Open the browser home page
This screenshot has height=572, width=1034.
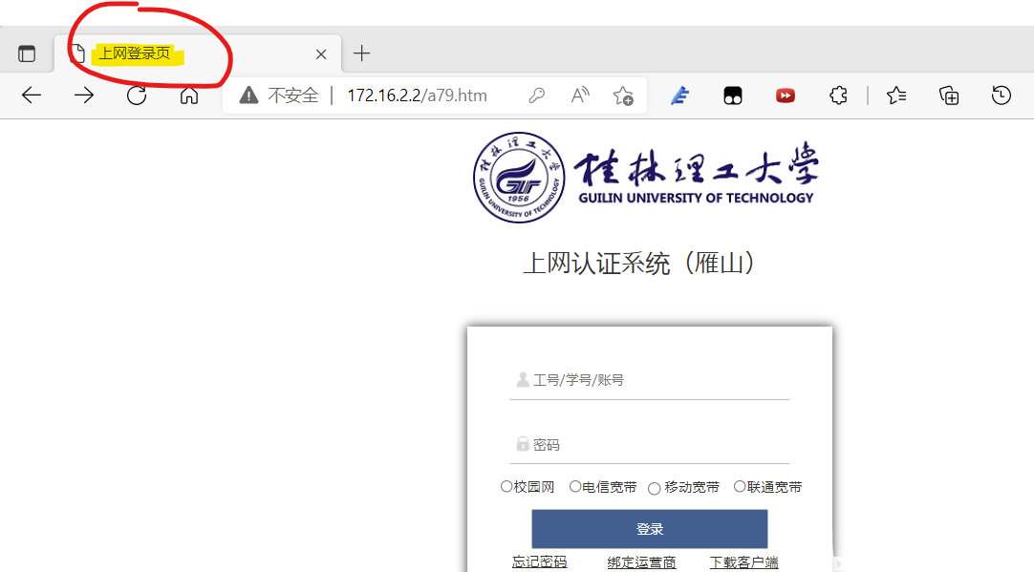pos(189,95)
